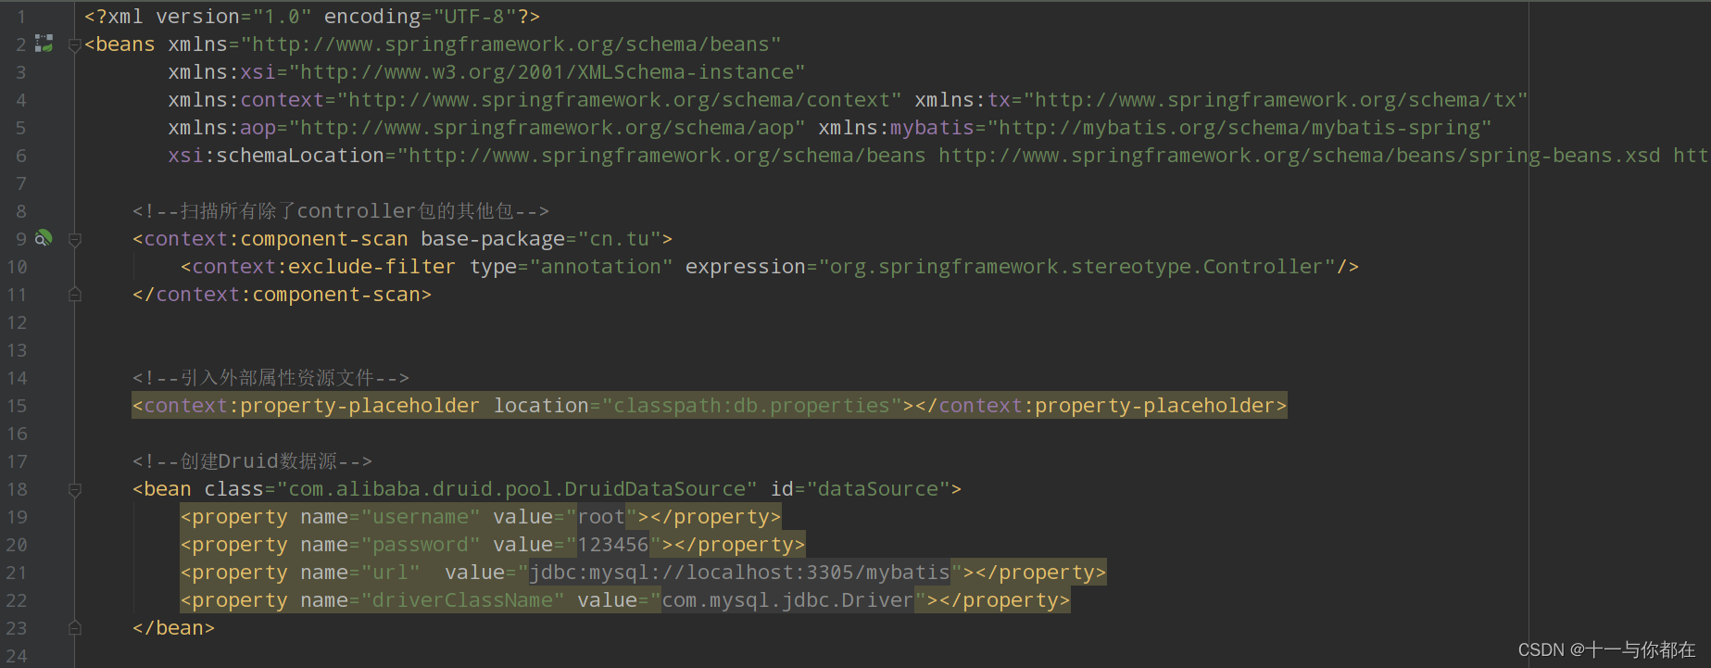This screenshot has height=668, width=1711.
Task: Collapse the DruidDataSource bean fold on line 18
Action: [75, 490]
